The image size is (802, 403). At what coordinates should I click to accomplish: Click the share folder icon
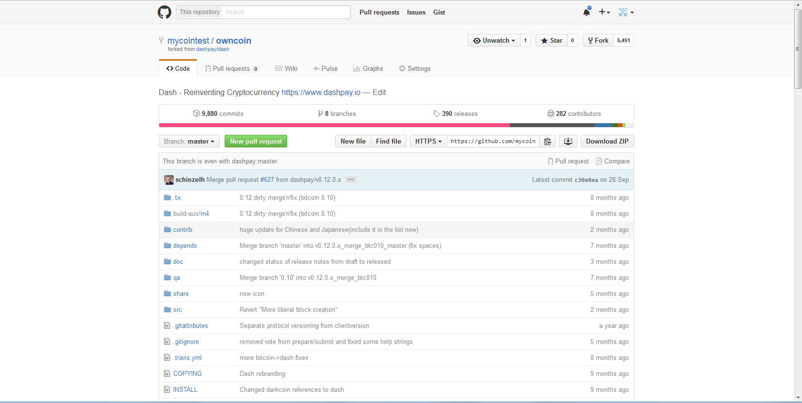167,294
